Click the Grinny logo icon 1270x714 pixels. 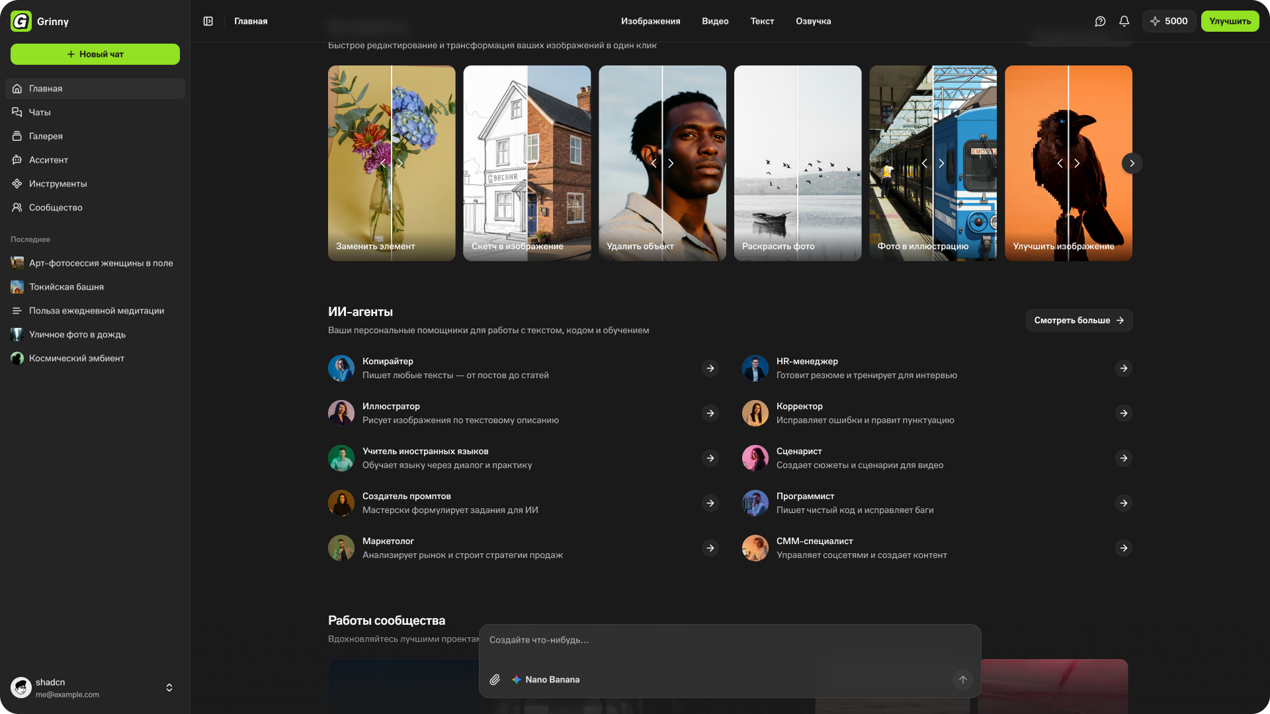[x=21, y=21]
